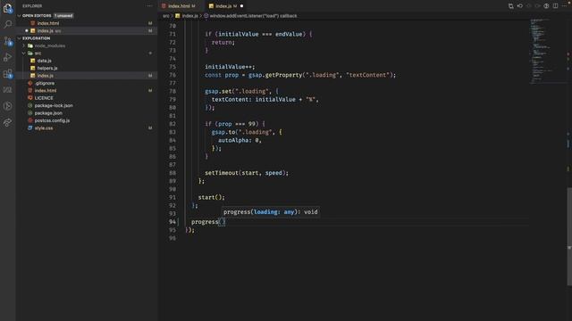Screen dimensions: 572x321
Task: Click the JS file icon of data.js
Action: [33, 61]
